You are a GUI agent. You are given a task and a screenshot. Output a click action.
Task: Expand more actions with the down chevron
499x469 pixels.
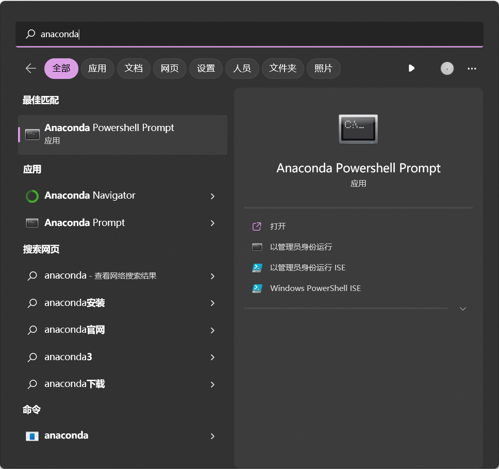point(462,309)
